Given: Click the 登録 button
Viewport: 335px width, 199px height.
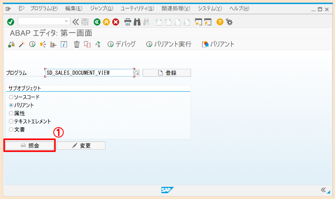Looking at the screenshot, I should [167, 73].
